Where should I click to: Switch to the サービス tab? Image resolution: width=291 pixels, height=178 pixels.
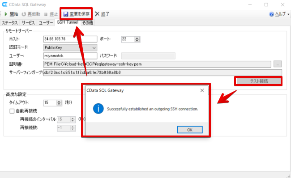click(x=28, y=23)
